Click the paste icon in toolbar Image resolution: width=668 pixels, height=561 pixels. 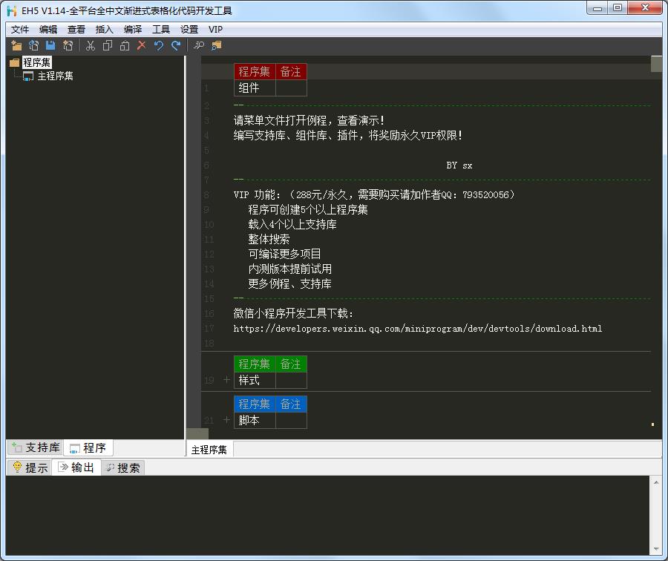pyautogui.click(x=125, y=46)
